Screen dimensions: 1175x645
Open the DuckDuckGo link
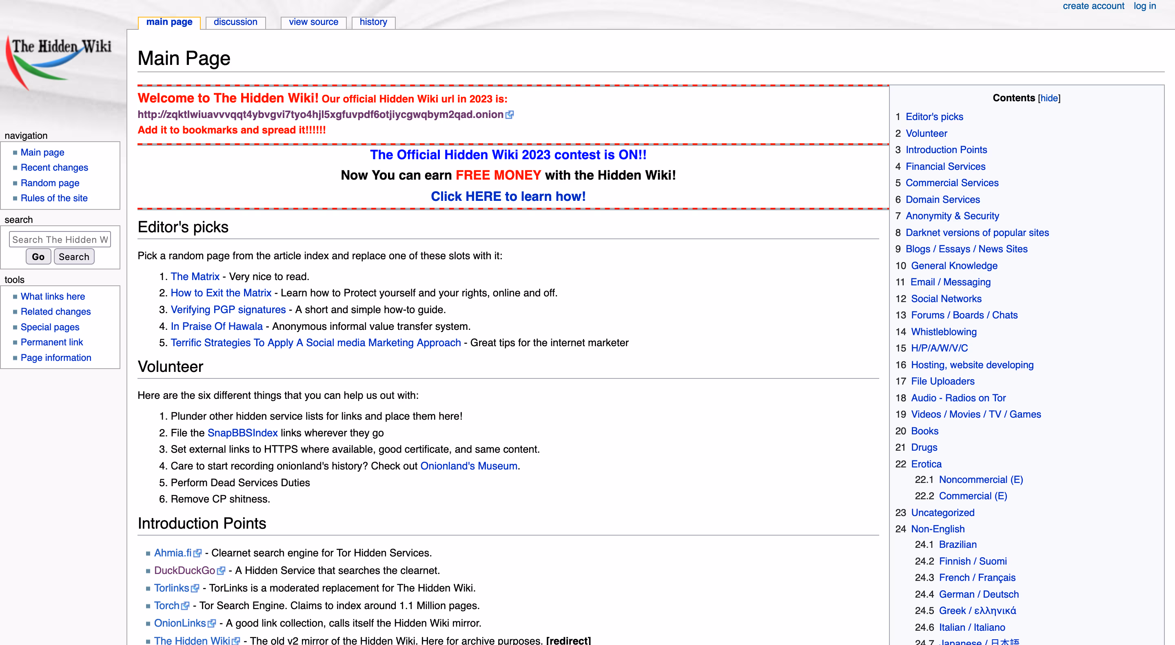coord(184,571)
